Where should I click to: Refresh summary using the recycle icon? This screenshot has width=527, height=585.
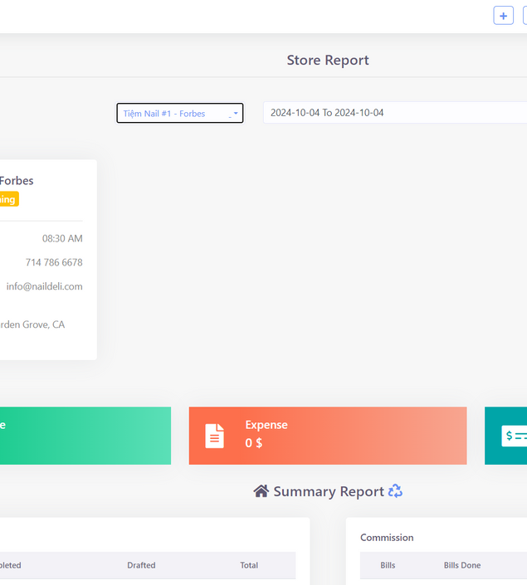pyautogui.click(x=395, y=491)
